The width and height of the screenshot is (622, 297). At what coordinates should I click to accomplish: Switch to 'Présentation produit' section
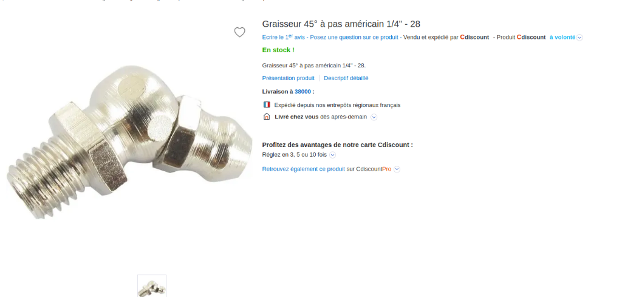[288, 78]
